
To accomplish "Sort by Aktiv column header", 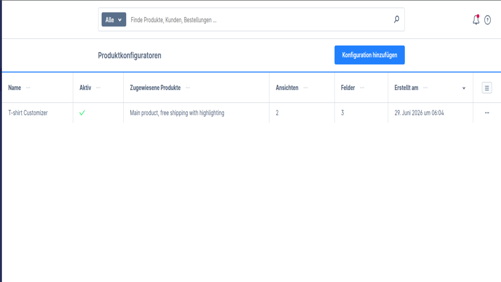I will coord(85,88).
